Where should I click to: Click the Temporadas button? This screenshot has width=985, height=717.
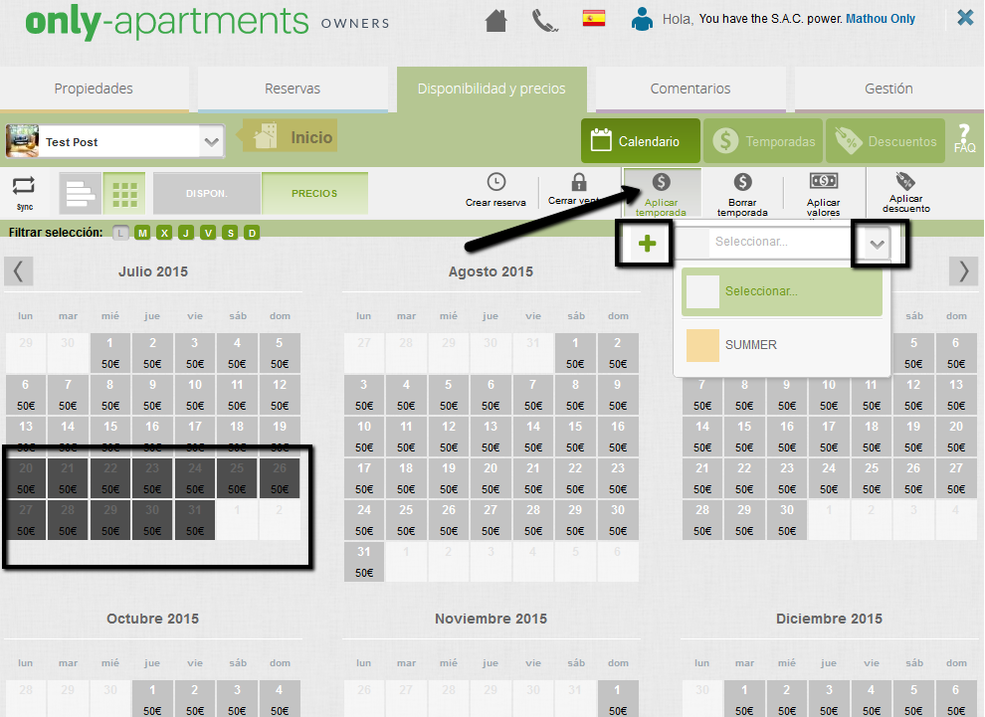[764, 141]
